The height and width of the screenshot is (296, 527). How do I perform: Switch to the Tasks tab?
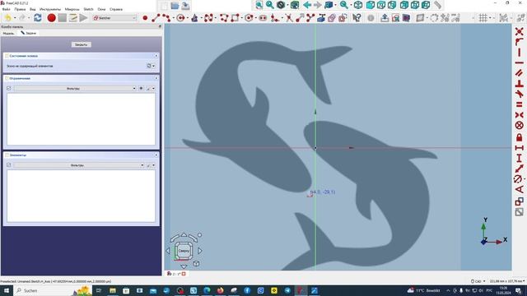(29, 33)
